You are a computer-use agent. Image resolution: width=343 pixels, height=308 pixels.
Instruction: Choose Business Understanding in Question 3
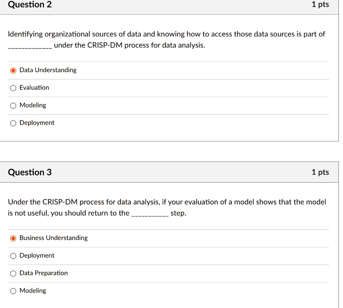click(x=13, y=238)
